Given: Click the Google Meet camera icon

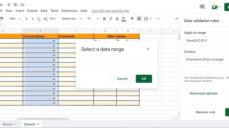Looking at the screenshot, I should pos(214,7).
